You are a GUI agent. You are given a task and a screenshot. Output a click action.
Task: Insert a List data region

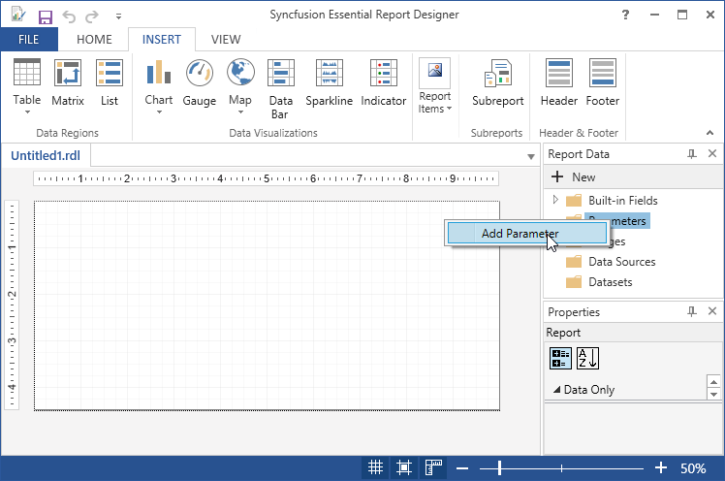point(110,82)
